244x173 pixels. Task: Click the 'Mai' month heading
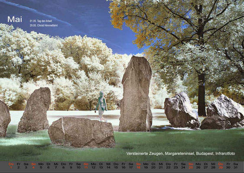point(15,19)
